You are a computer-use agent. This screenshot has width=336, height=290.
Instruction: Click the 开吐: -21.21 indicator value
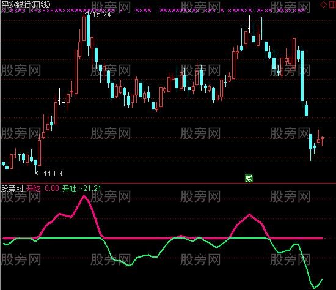(82, 188)
